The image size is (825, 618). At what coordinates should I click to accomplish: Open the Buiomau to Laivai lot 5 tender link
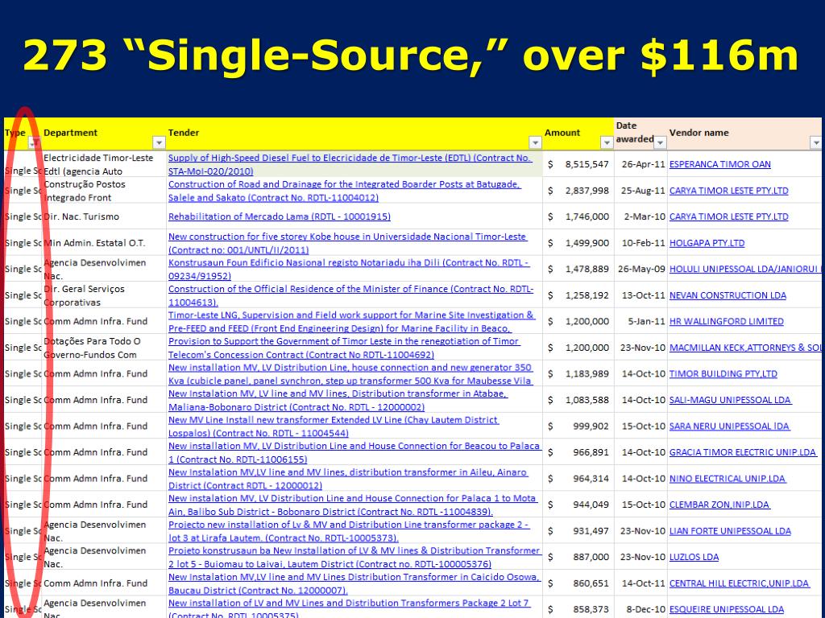(354, 557)
